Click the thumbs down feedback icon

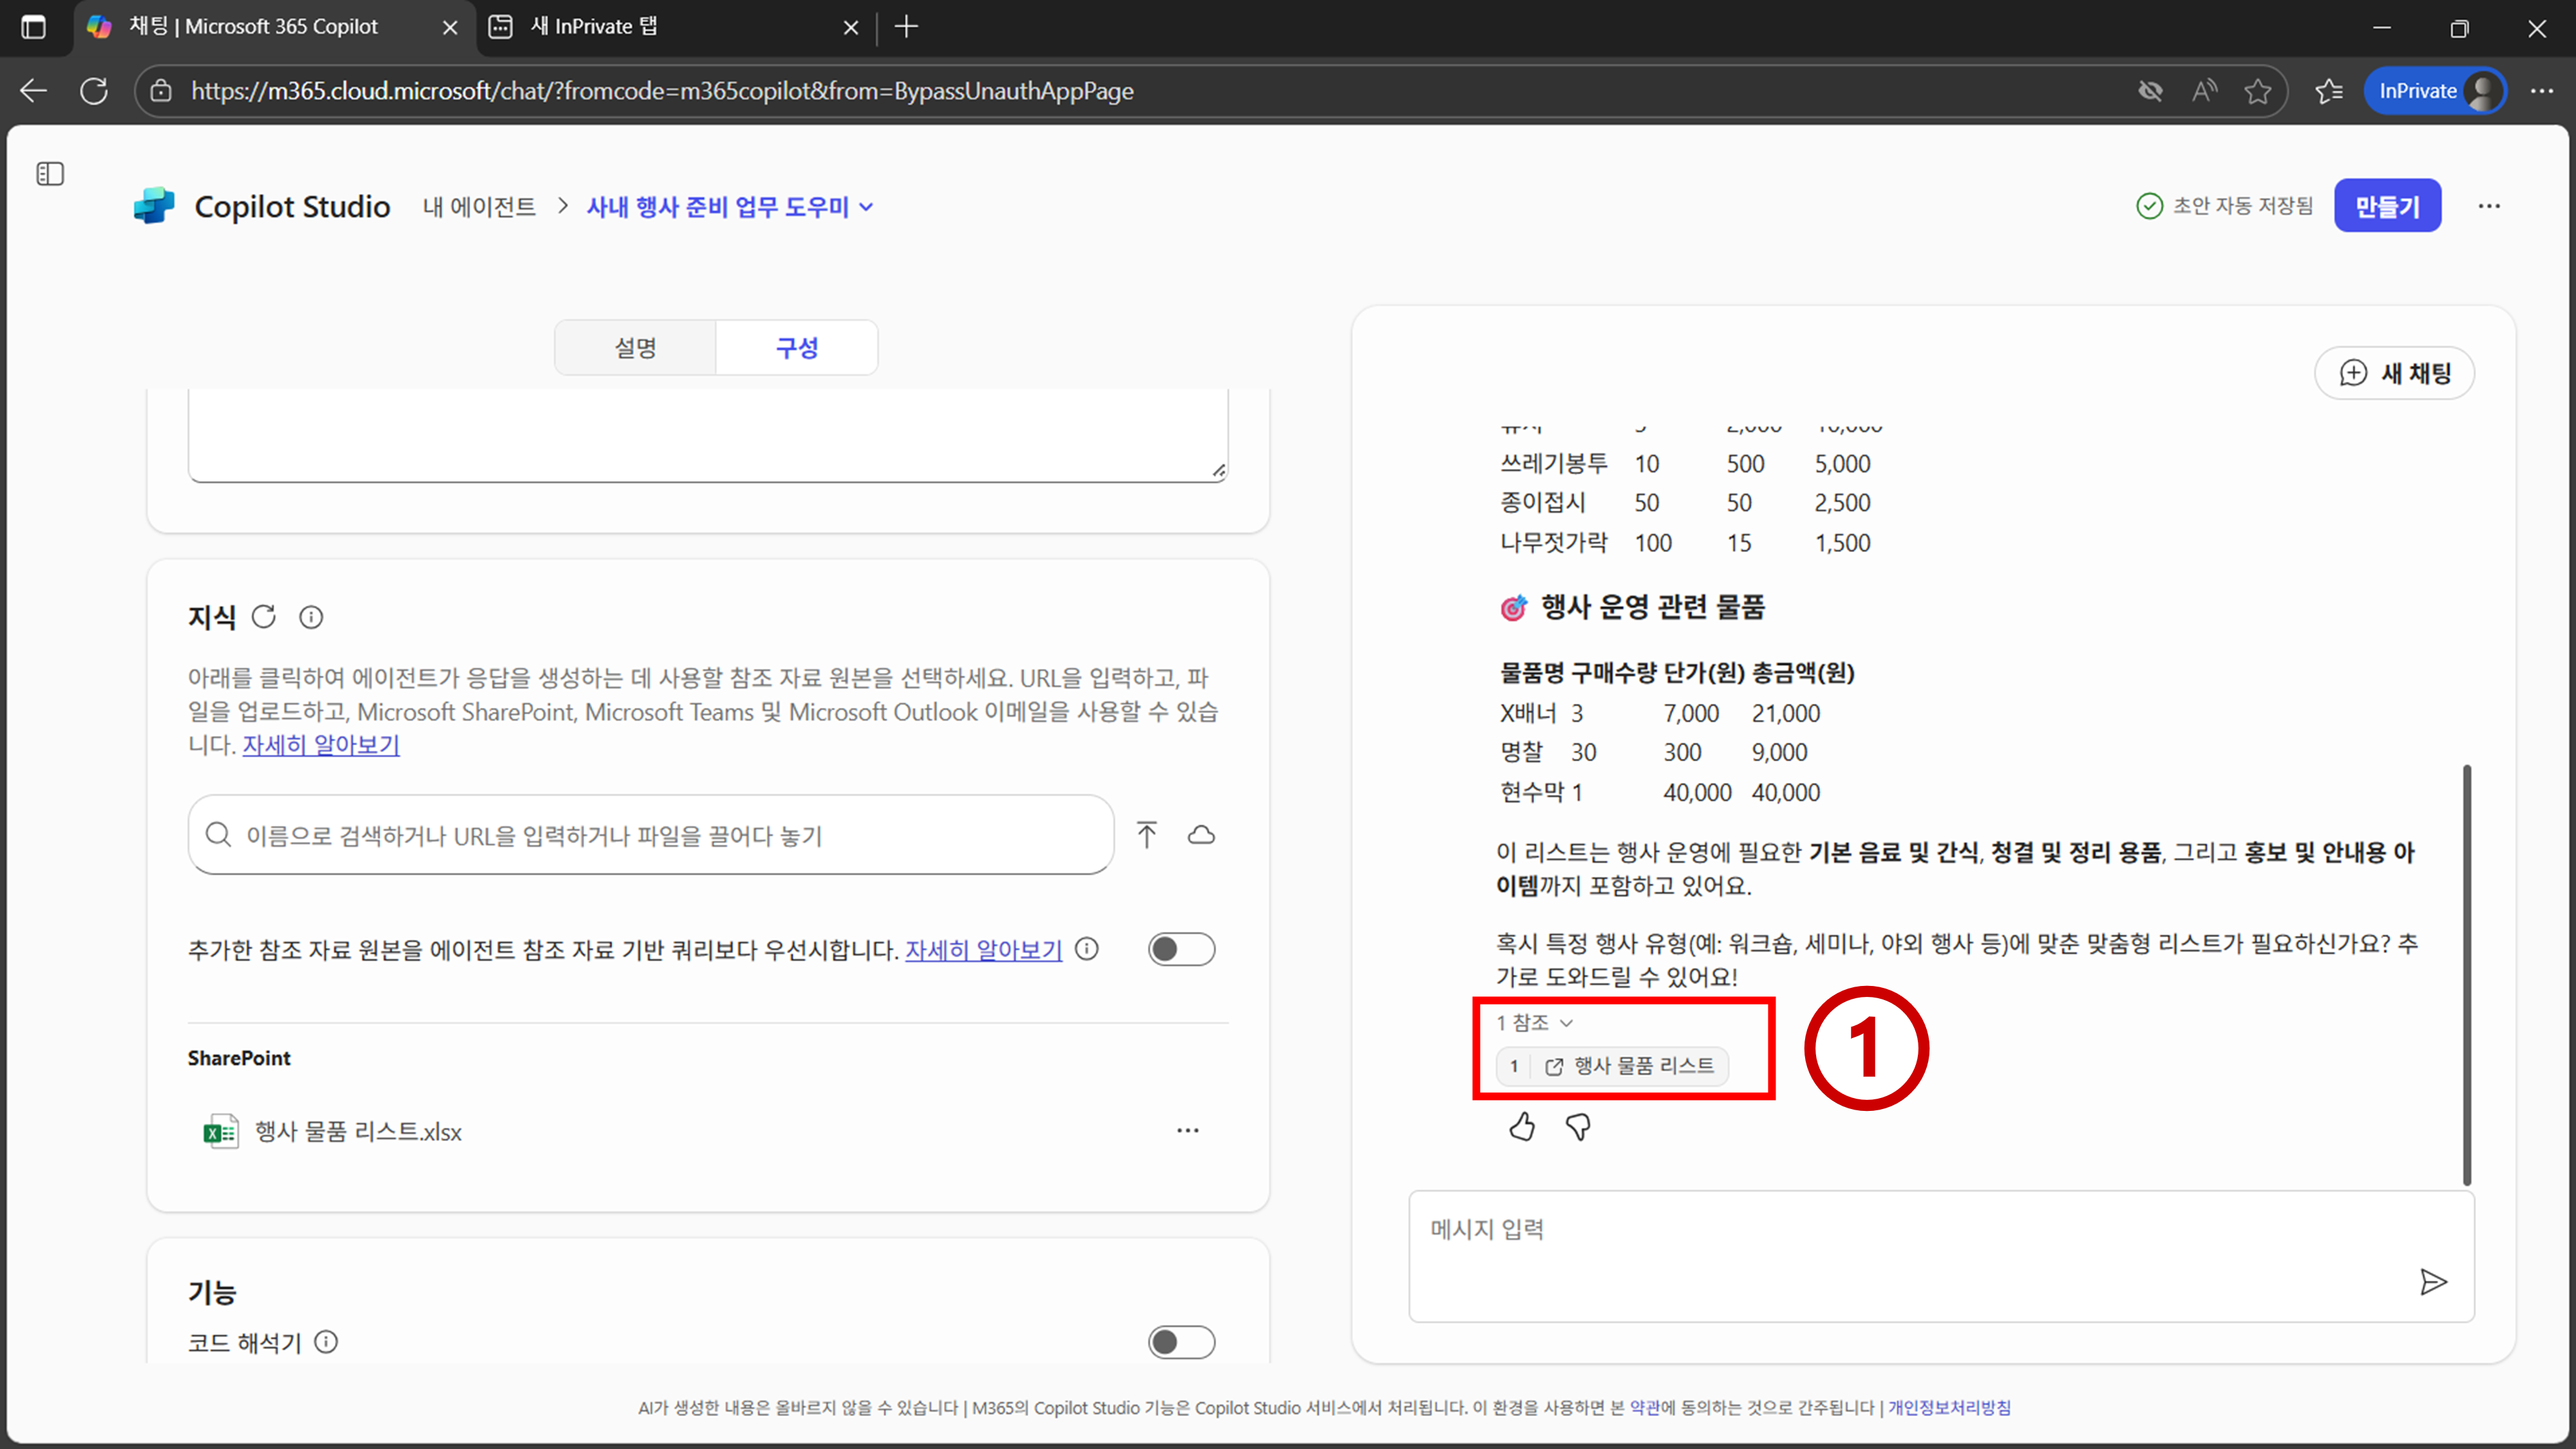1578,1127
